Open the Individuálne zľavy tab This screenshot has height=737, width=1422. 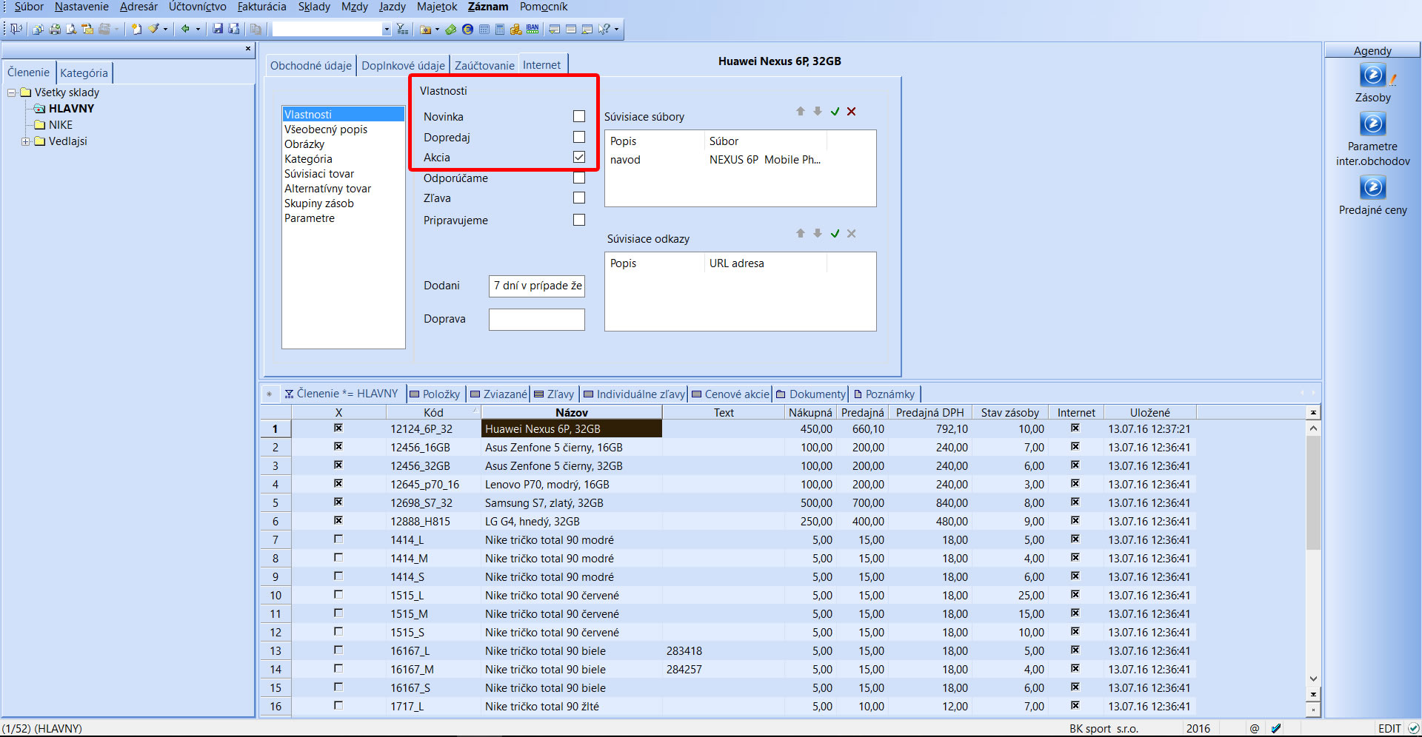coord(634,394)
